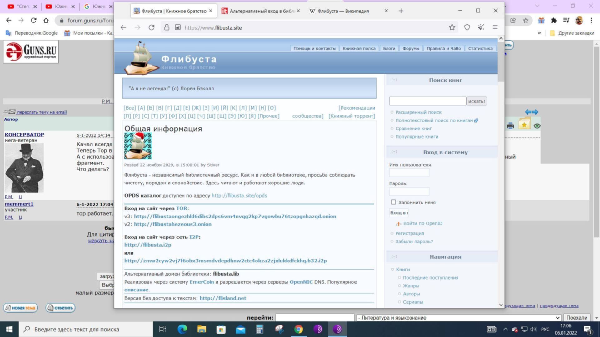
Task: Click the book search input field
Action: tap(427, 101)
